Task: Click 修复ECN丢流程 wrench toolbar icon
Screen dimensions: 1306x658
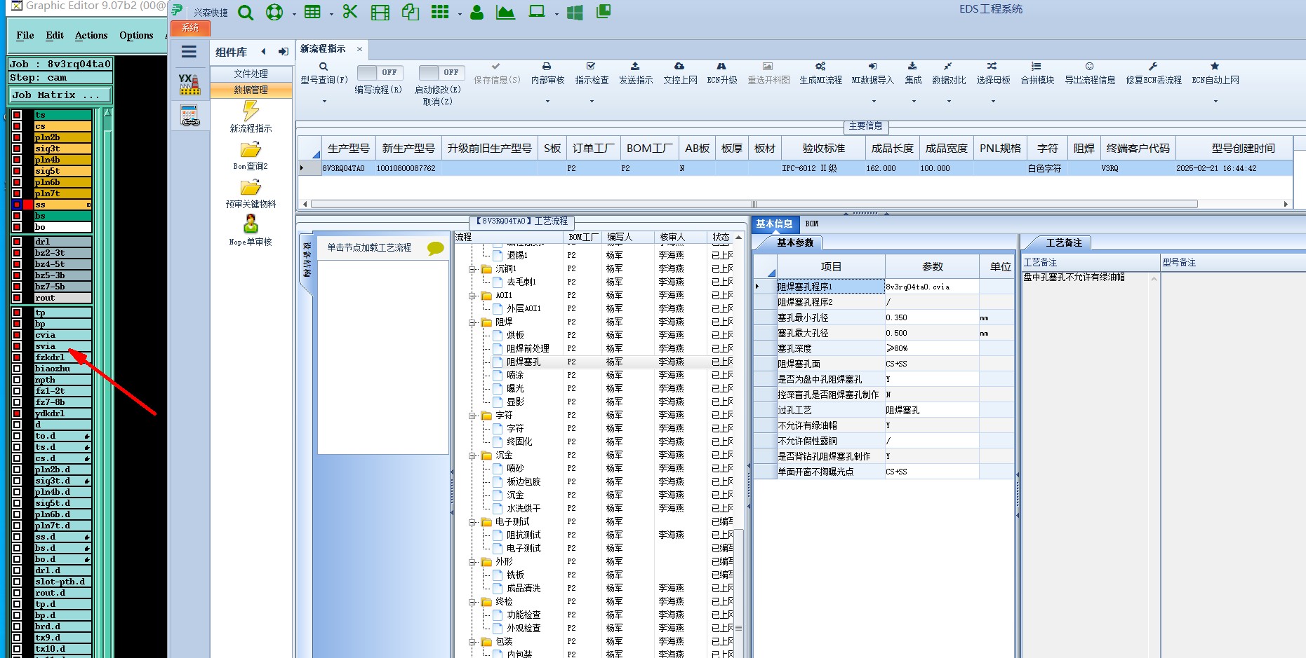Action: (1153, 66)
